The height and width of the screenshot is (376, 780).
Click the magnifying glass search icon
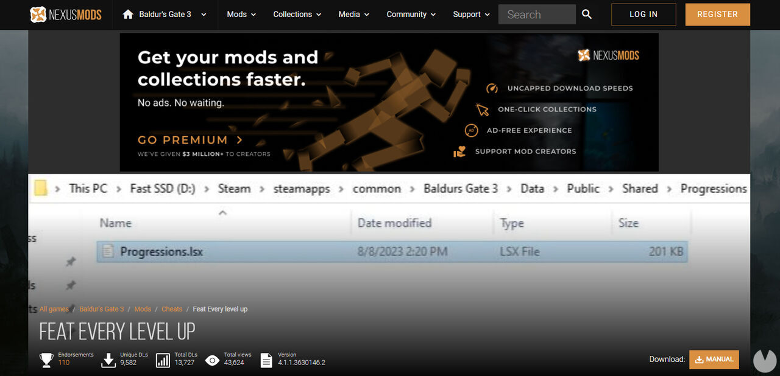click(586, 15)
